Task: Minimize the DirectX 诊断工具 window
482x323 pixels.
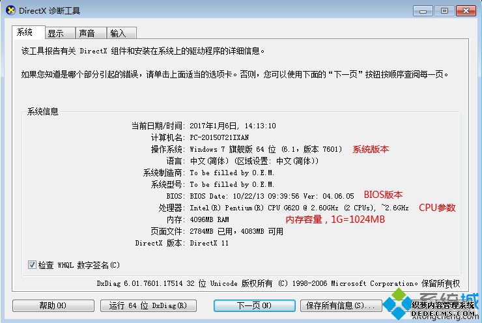Action: click(423, 11)
